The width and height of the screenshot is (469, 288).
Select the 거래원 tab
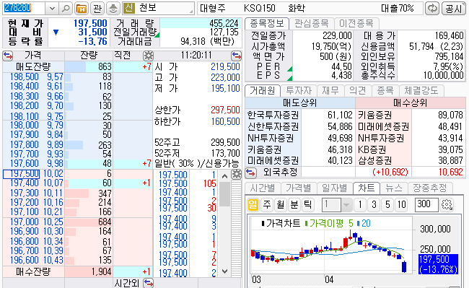tap(263, 91)
